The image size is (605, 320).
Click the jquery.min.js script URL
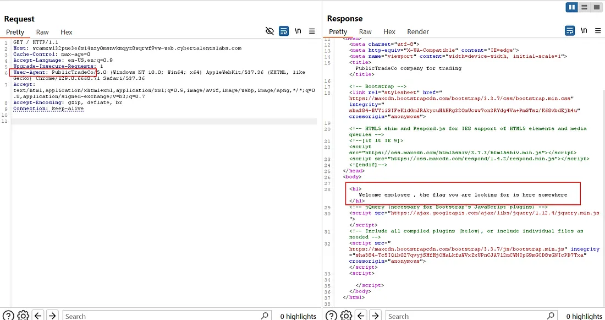[495, 213]
